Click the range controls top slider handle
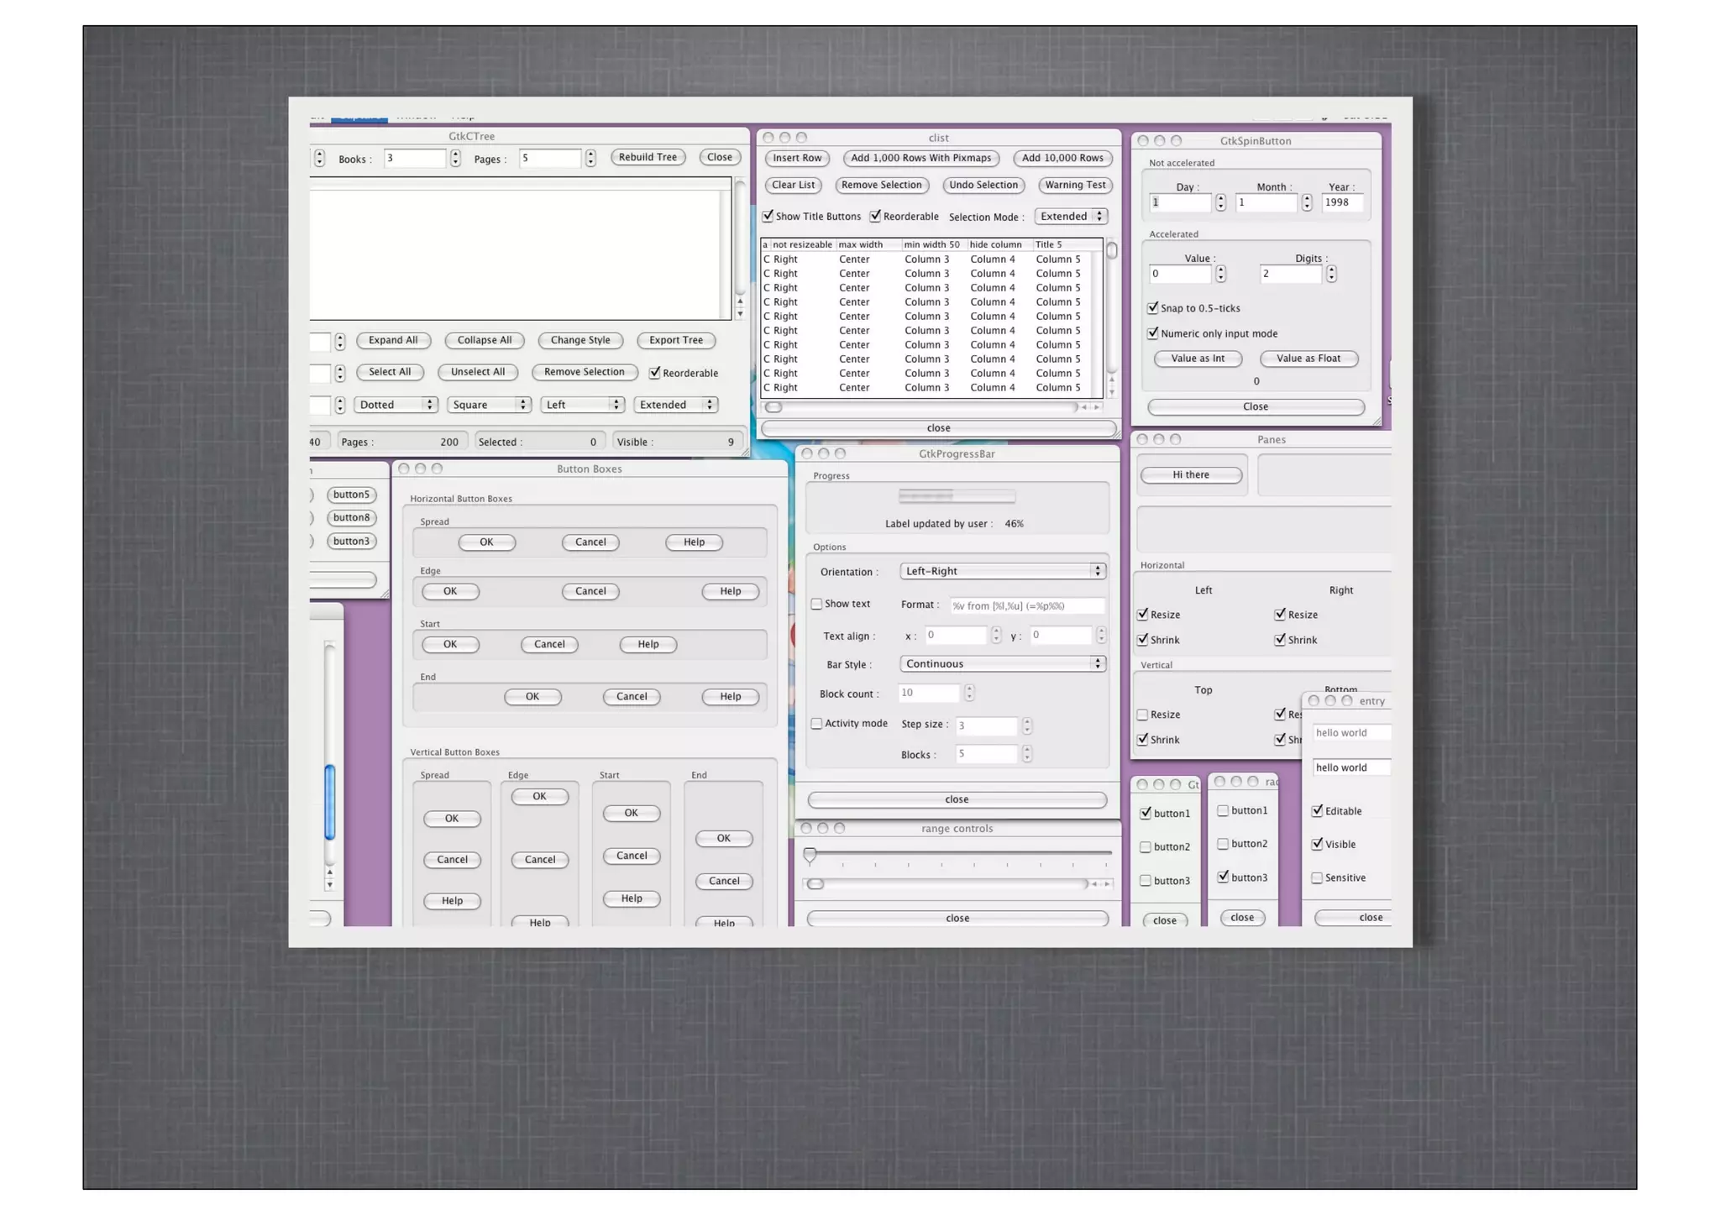The height and width of the screenshot is (1215, 1720). click(x=810, y=855)
